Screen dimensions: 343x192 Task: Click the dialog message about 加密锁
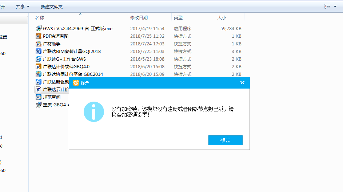click(x=173, y=112)
